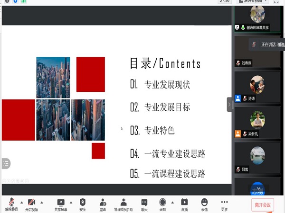Open meeting info icon at top left
Image resolution: width=285 pixels, height=213 pixels.
7,1
